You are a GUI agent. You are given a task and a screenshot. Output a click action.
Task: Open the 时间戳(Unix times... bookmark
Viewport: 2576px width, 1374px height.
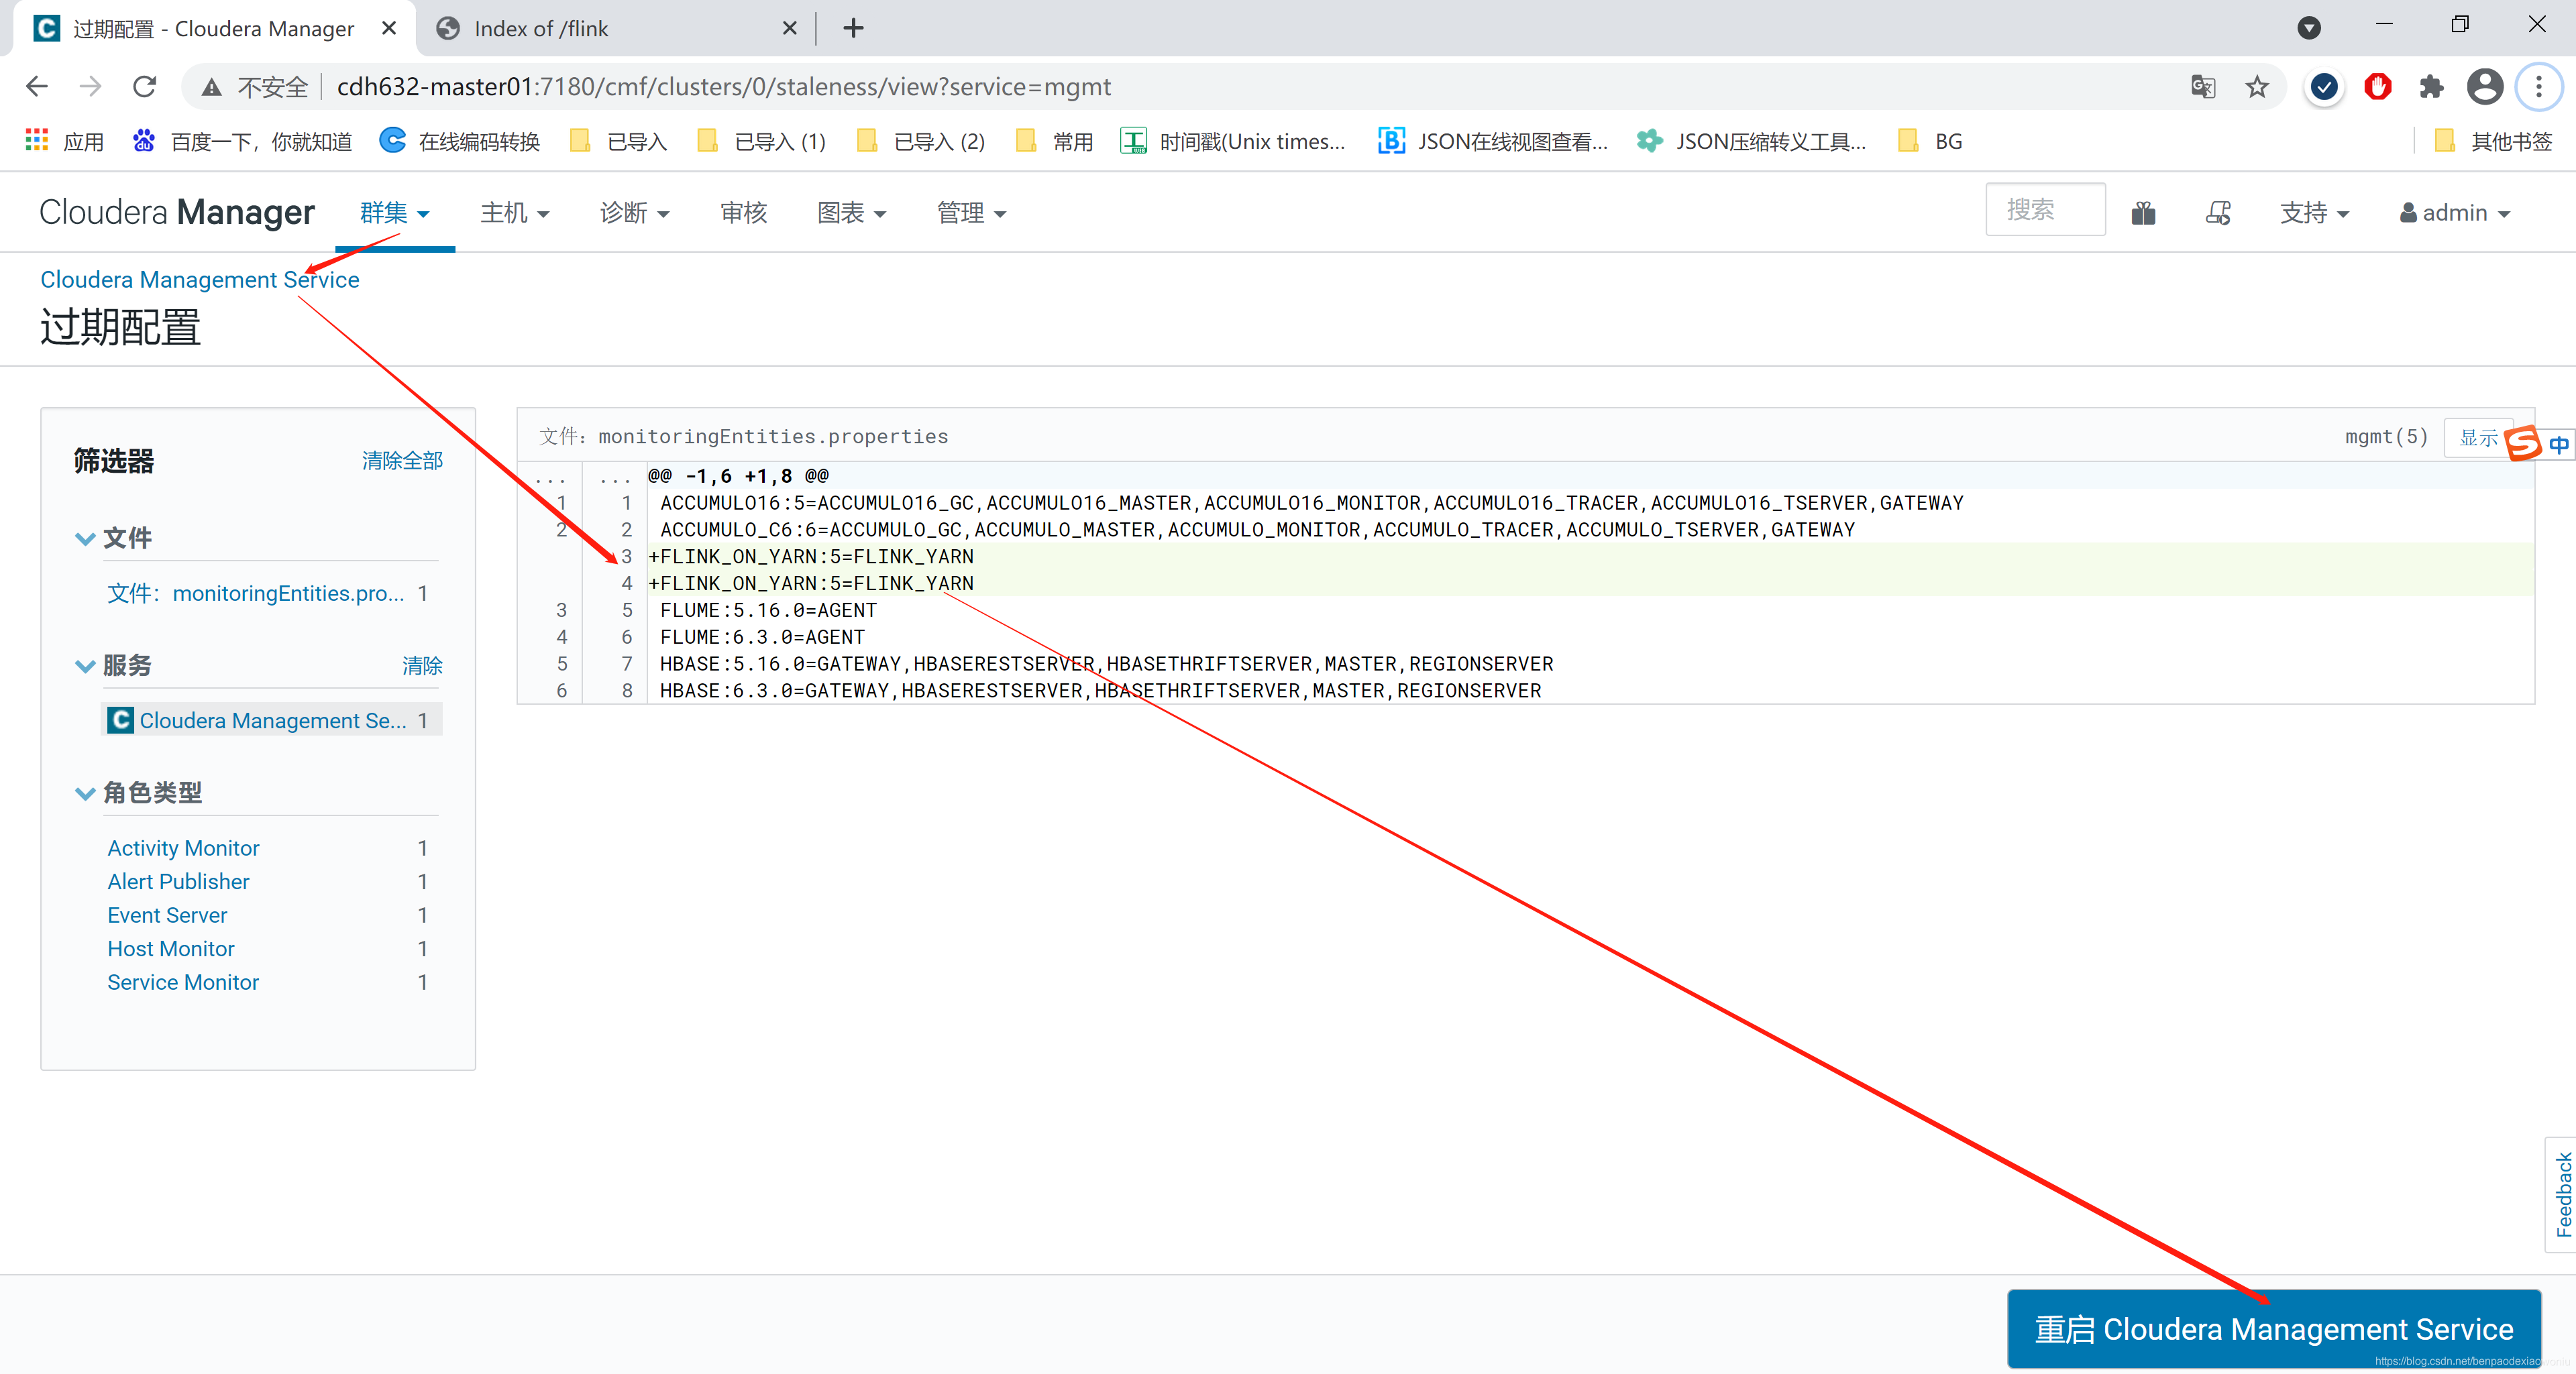1233,141
